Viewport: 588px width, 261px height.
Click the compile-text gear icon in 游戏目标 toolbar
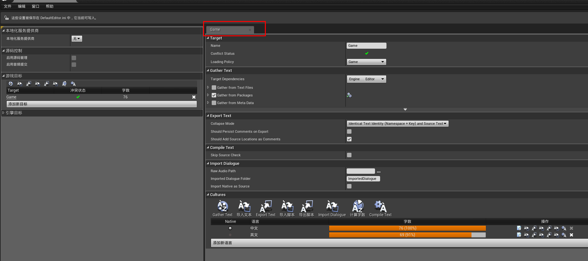[73, 84]
